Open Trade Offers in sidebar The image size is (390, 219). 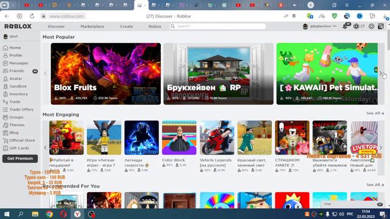(x=18, y=109)
